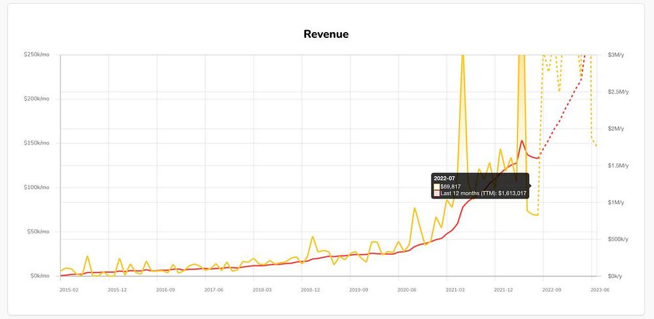Click the $250k/mo left axis label
The width and height of the screenshot is (654, 319).
pyautogui.click(x=37, y=55)
